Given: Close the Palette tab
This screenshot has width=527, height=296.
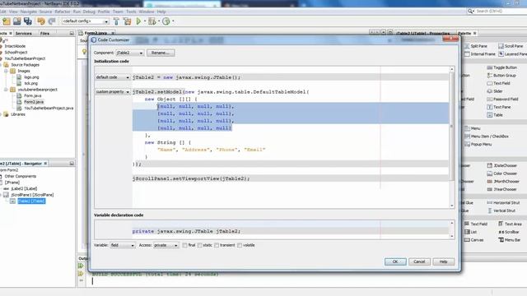Looking at the screenshot, I should coord(475,34).
